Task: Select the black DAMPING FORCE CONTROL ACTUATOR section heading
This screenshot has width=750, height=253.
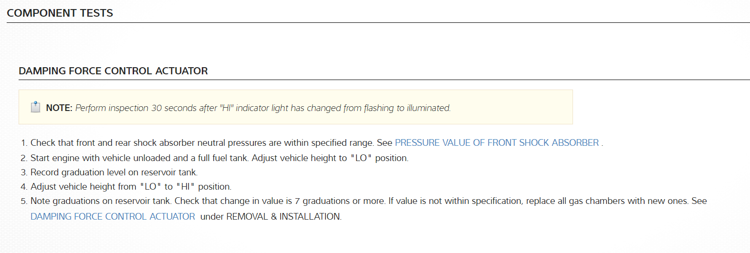Action: pos(113,71)
